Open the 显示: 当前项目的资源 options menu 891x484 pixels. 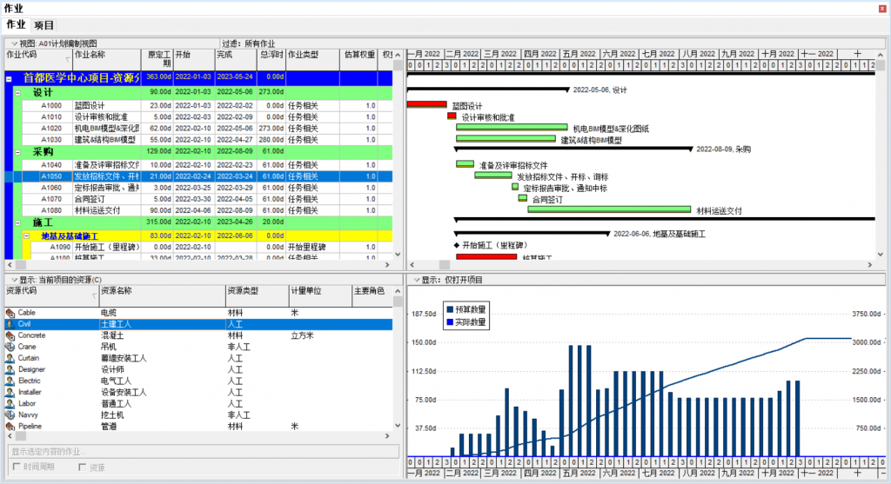click(x=57, y=280)
